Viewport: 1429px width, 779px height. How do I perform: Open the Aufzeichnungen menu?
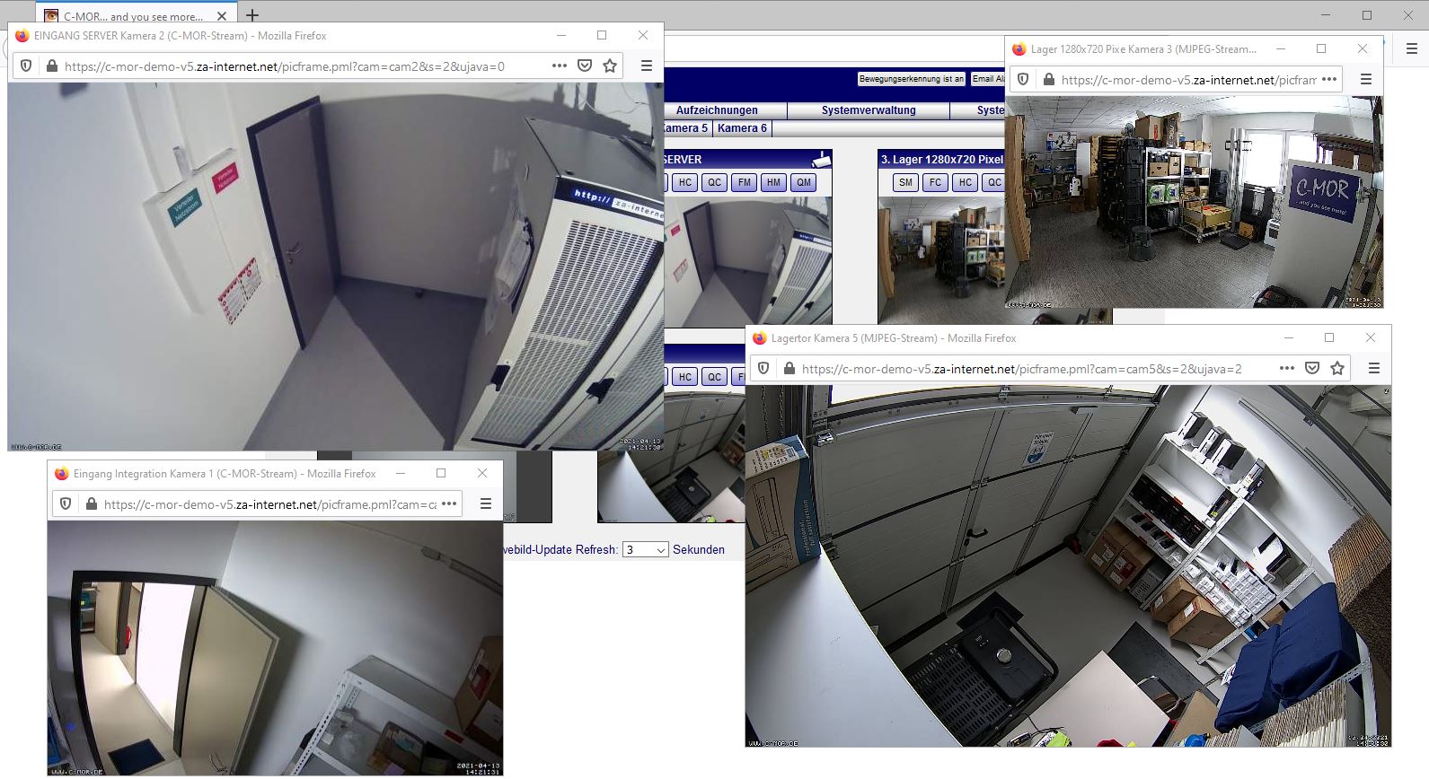click(x=717, y=110)
